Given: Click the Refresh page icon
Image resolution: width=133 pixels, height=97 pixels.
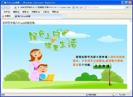Looking at the screenshot, I should point(77,8).
